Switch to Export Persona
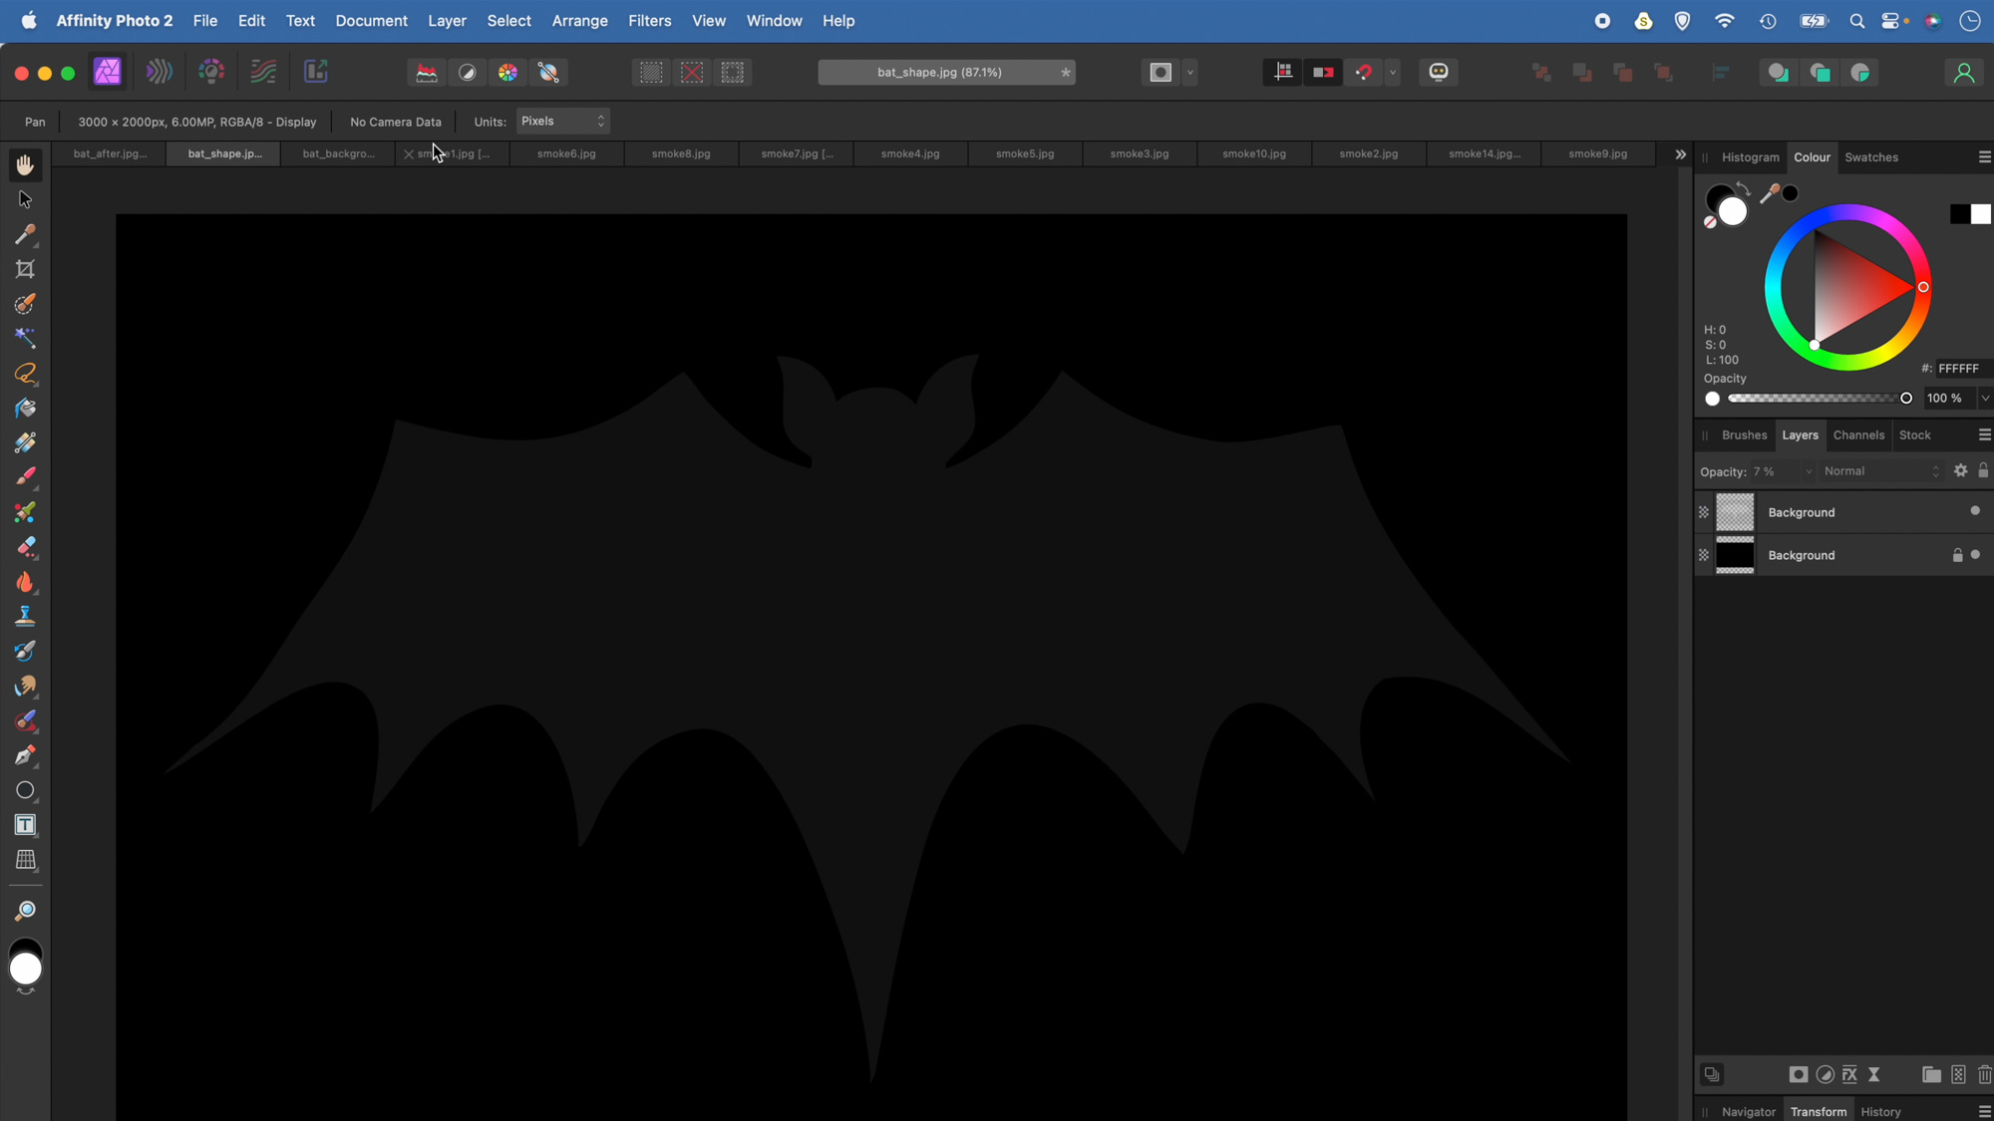Image resolution: width=1994 pixels, height=1121 pixels. pyautogui.click(x=315, y=72)
